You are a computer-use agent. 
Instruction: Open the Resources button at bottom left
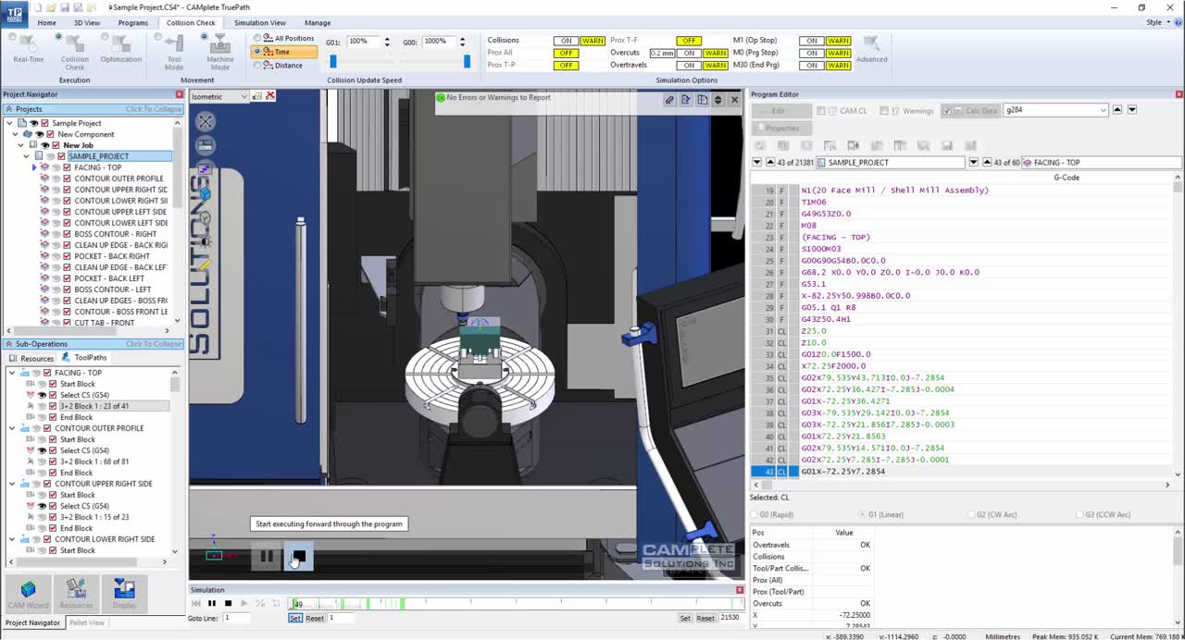76,594
